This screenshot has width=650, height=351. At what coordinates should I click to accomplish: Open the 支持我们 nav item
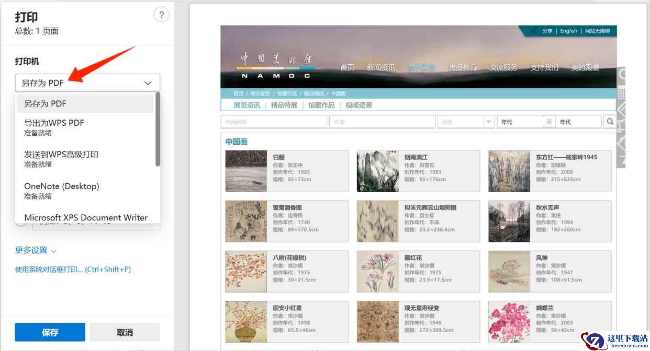tap(544, 67)
